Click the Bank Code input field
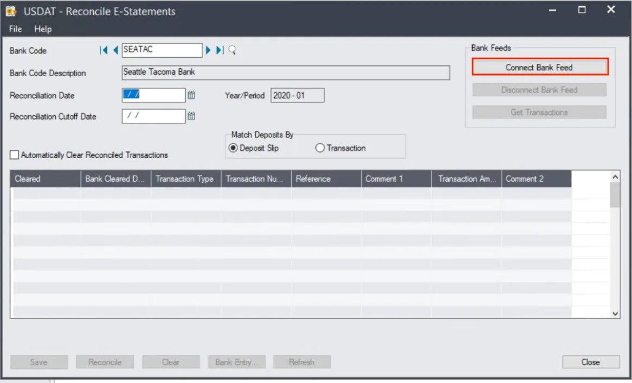This screenshot has width=632, height=383. tap(162, 50)
